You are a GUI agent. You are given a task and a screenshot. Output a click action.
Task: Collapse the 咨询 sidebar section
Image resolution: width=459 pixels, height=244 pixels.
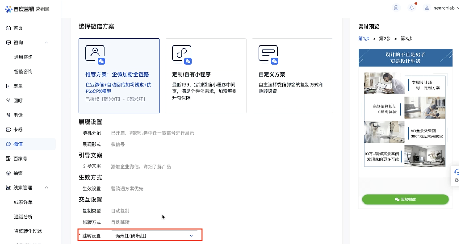(x=46, y=43)
